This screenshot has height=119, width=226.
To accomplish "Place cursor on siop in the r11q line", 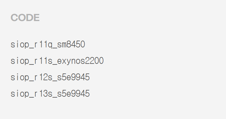I will pos(20,44).
